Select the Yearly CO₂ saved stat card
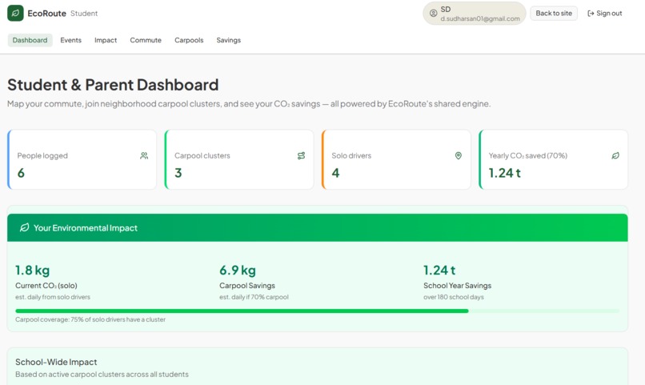645x385 pixels. [x=553, y=159]
